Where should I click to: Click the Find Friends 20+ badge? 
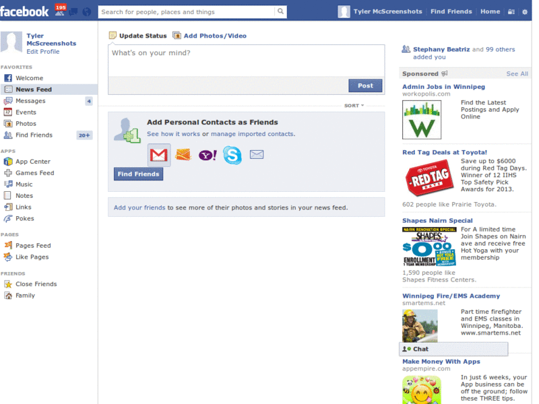point(84,135)
